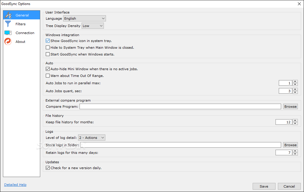The height and width of the screenshot is (192, 304).
Task: Increase Keep file history months value
Action: click(295, 120)
